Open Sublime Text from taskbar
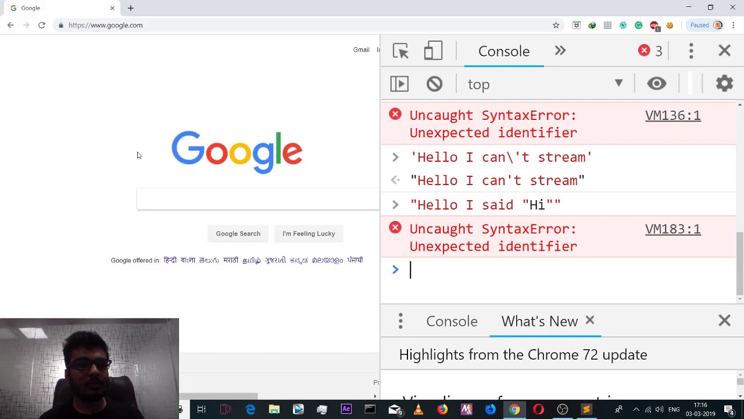 click(x=586, y=409)
